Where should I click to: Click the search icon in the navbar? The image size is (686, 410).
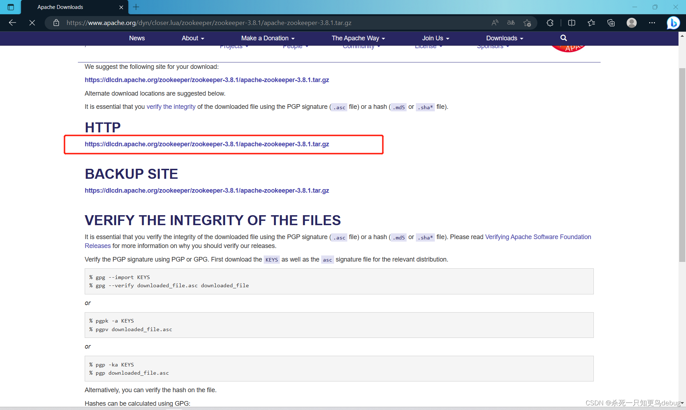(564, 37)
